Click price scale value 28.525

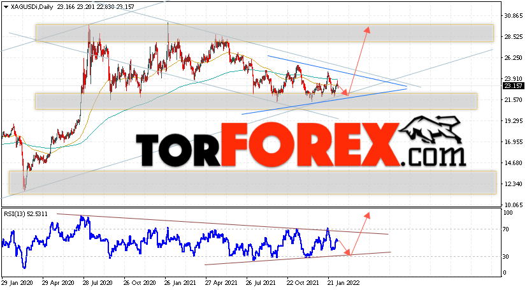click(x=513, y=36)
